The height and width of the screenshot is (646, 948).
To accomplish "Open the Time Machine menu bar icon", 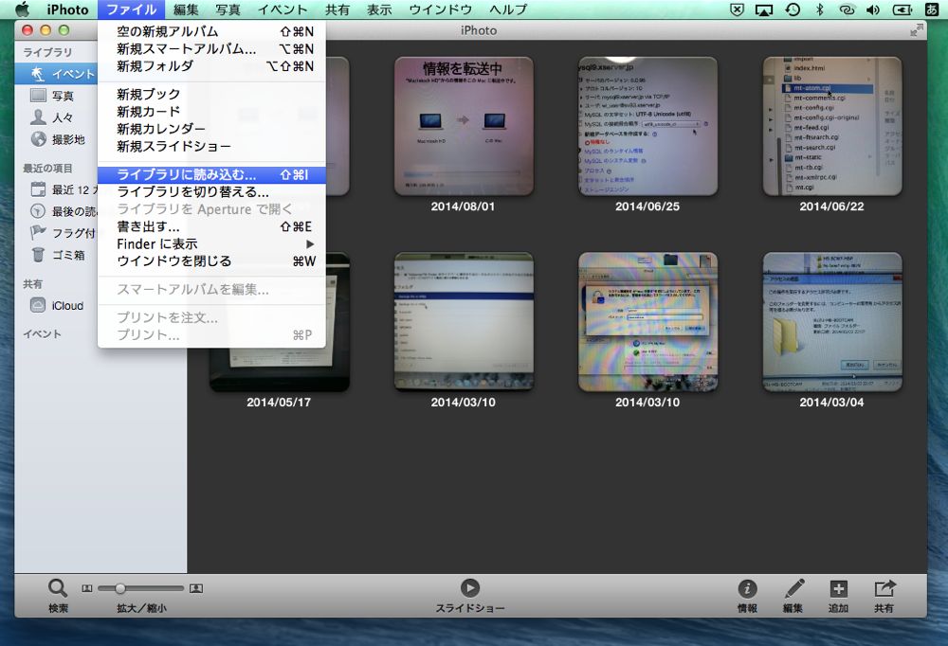I will click(793, 9).
